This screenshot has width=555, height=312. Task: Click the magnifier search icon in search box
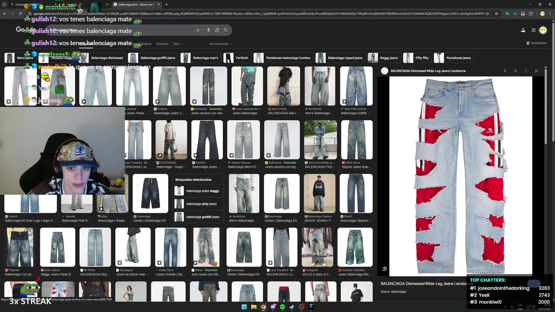[226, 30]
